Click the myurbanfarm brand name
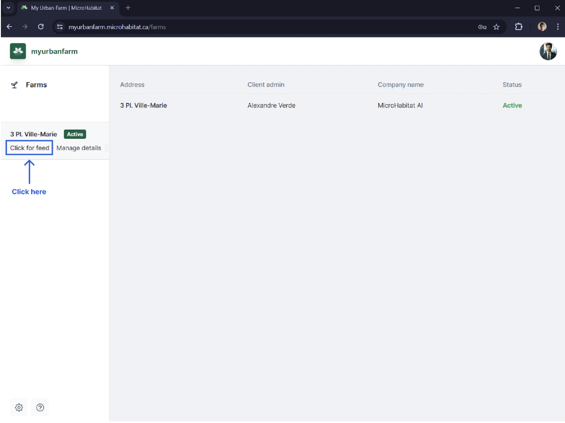The width and height of the screenshot is (565, 423). (54, 52)
